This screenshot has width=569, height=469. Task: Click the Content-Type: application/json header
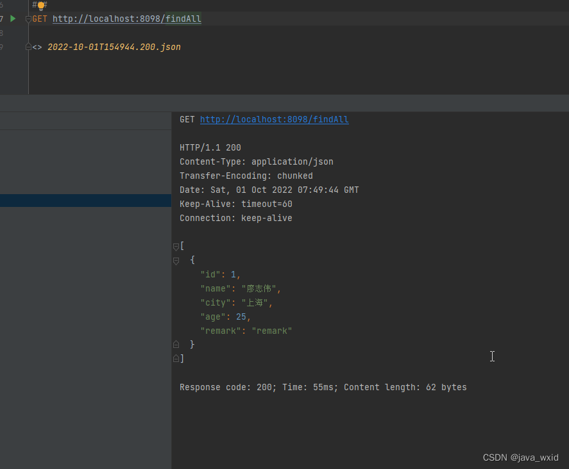point(257,161)
